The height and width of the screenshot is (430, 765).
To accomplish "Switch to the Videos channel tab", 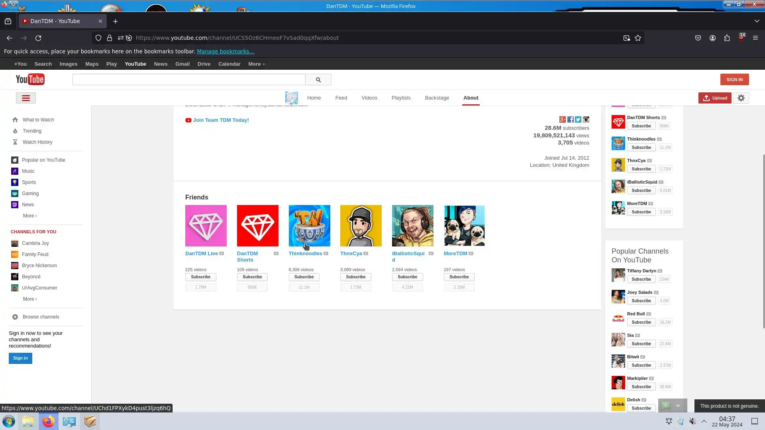I will click(369, 98).
